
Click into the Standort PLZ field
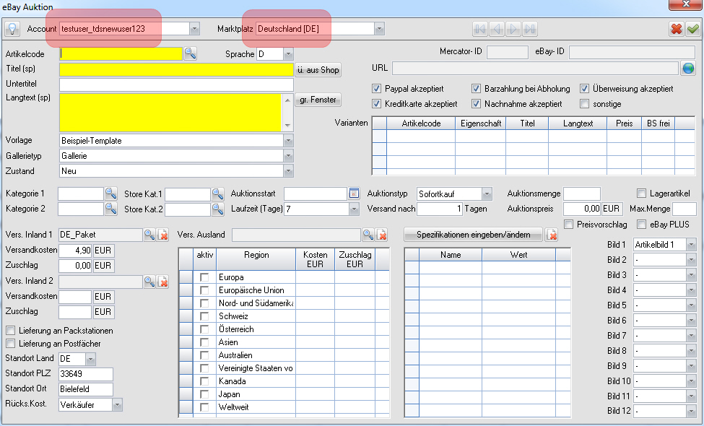click(x=86, y=374)
